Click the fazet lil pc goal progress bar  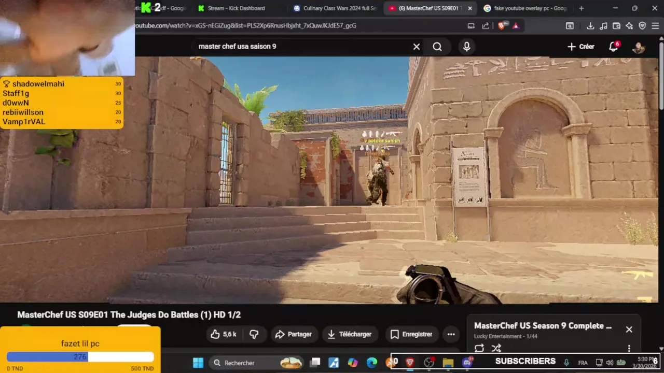coord(80,357)
